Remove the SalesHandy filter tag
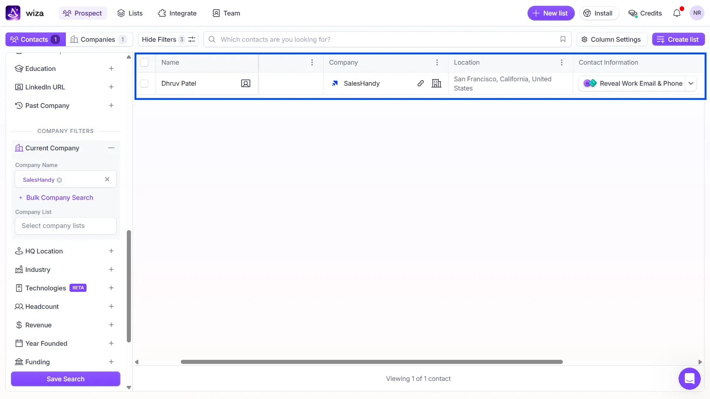 tap(59, 180)
